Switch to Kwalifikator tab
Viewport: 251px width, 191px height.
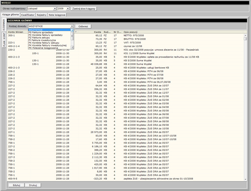[x=28, y=15]
